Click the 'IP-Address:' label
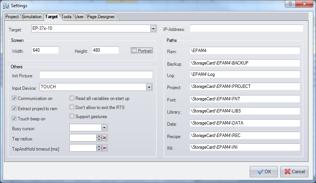Image resolution: width=316 pixels, height=183 pixels. (174, 29)
